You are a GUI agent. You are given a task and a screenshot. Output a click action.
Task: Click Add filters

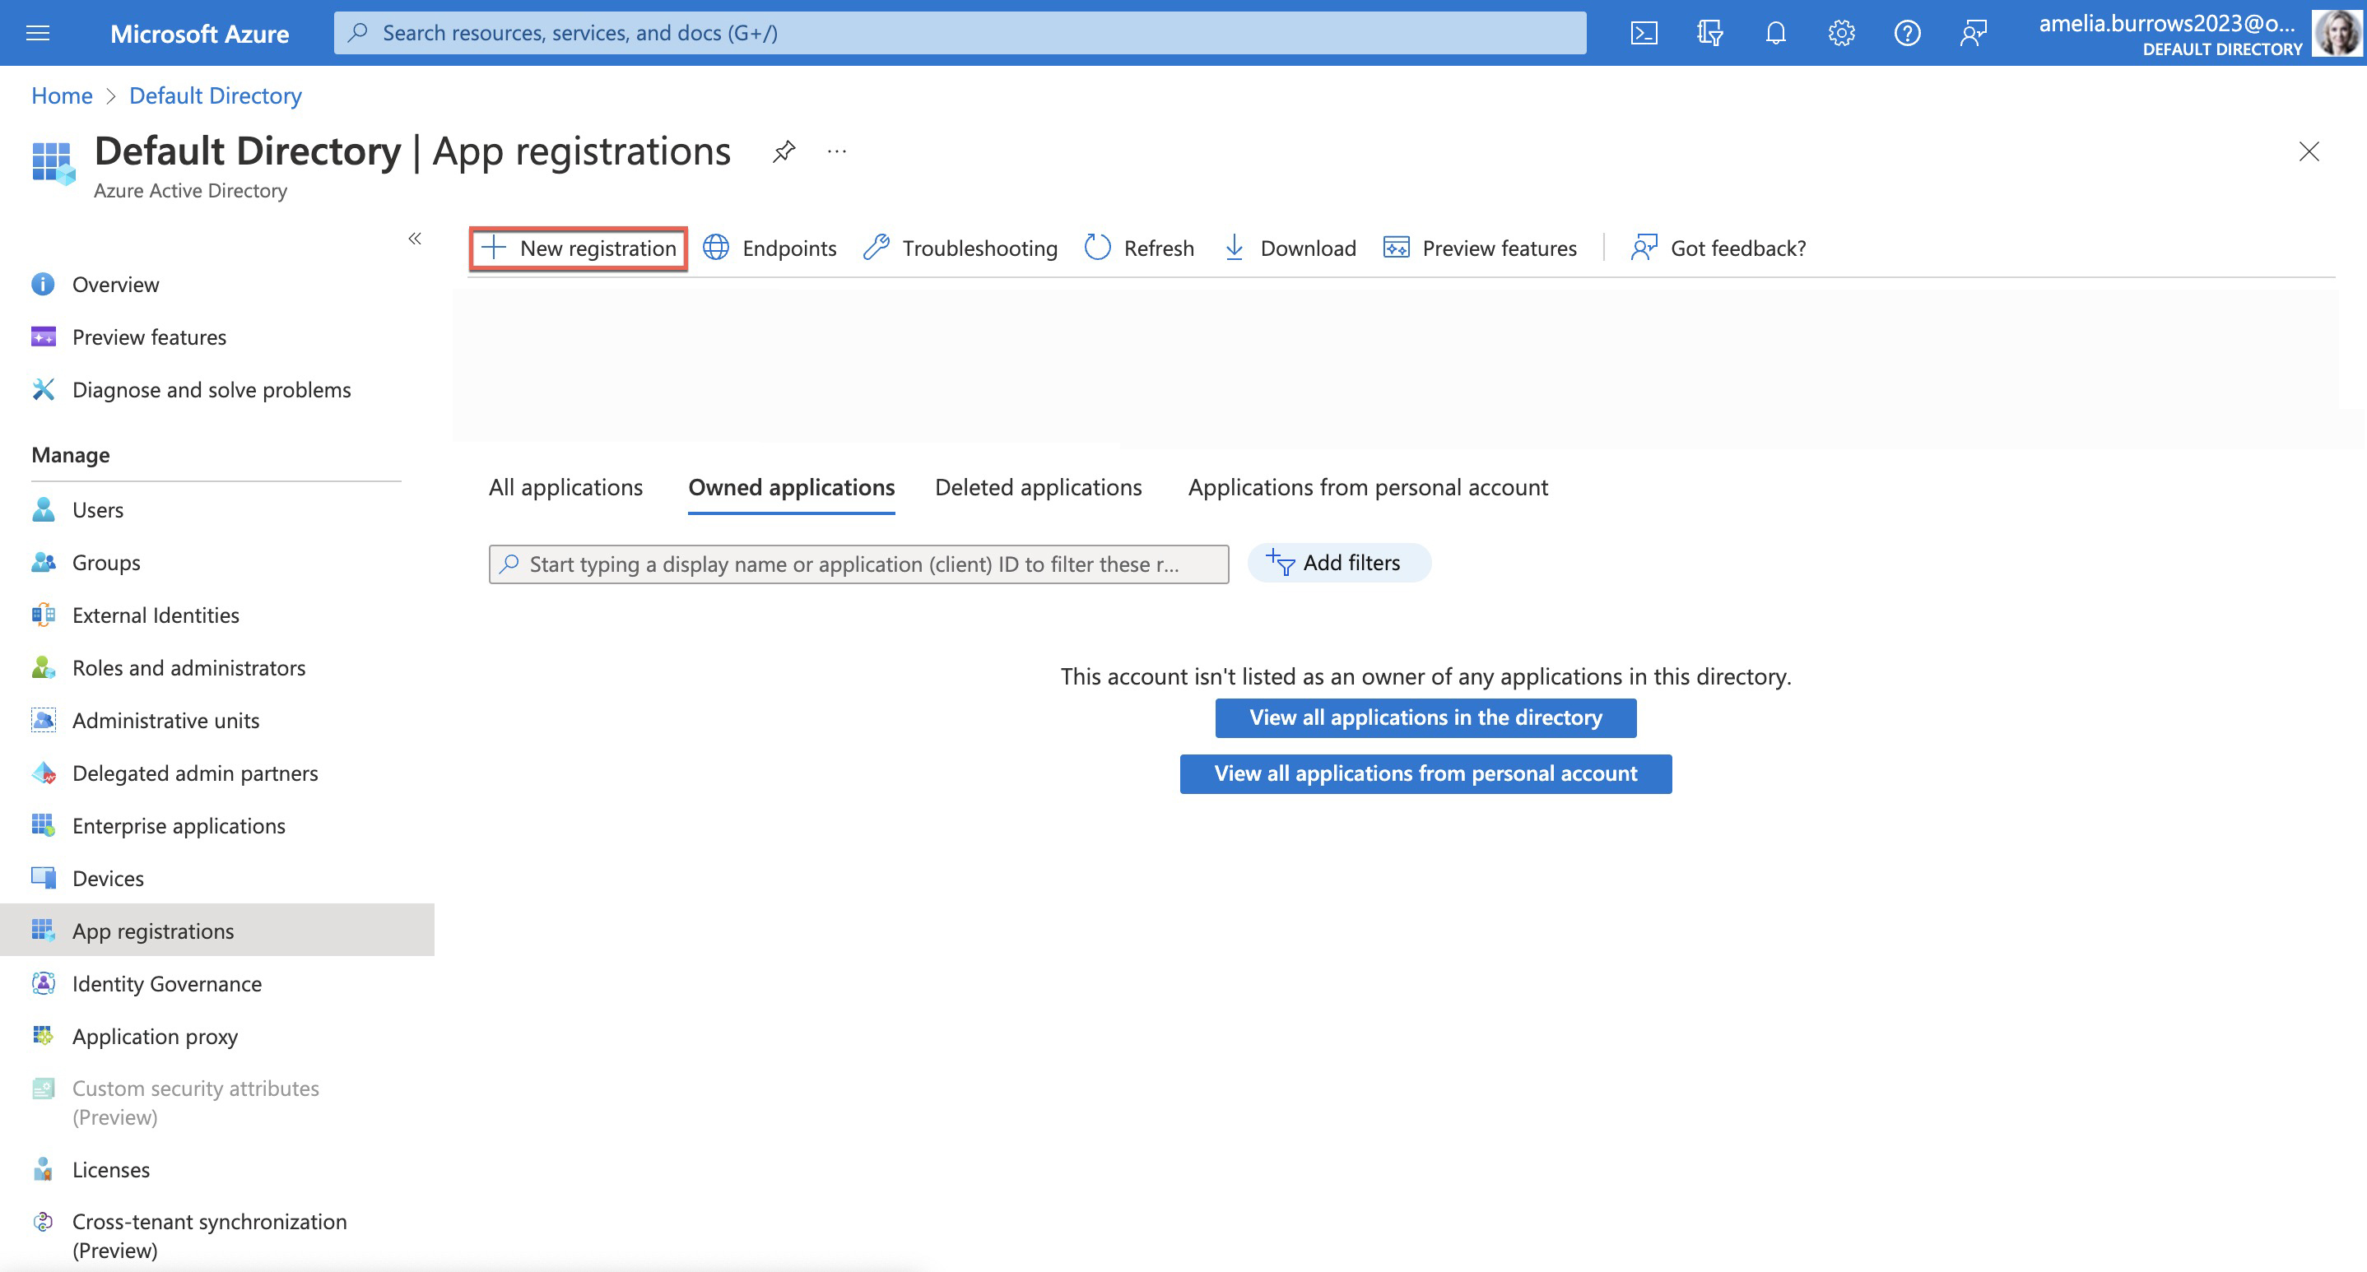pyautogui.click(x=1339, y=563)
